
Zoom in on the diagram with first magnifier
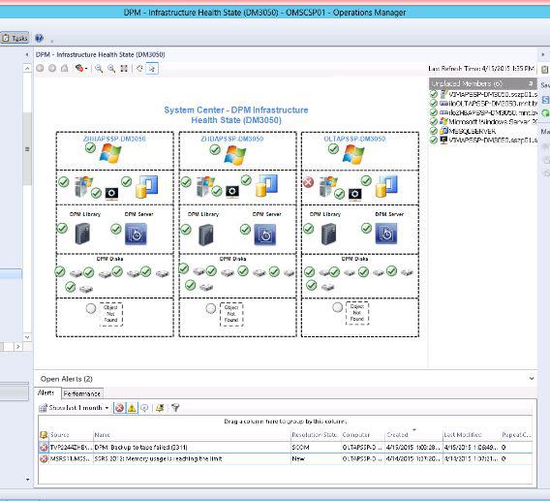click(100, 69)
